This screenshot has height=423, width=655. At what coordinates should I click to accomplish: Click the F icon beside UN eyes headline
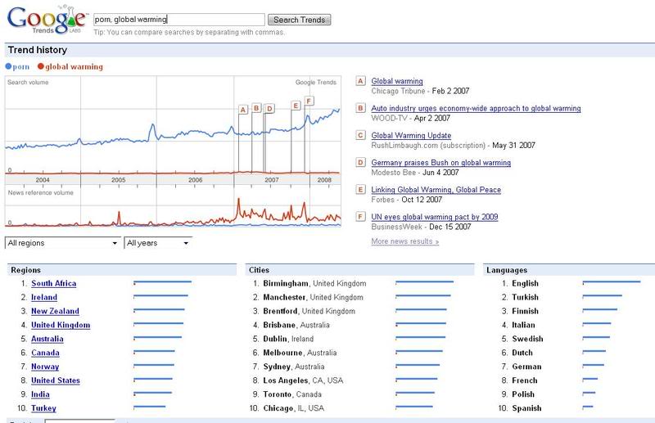point(360,217)
